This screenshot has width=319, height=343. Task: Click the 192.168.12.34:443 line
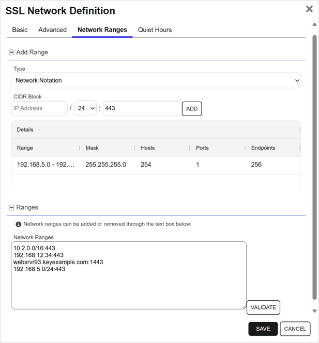coord(38,255)
